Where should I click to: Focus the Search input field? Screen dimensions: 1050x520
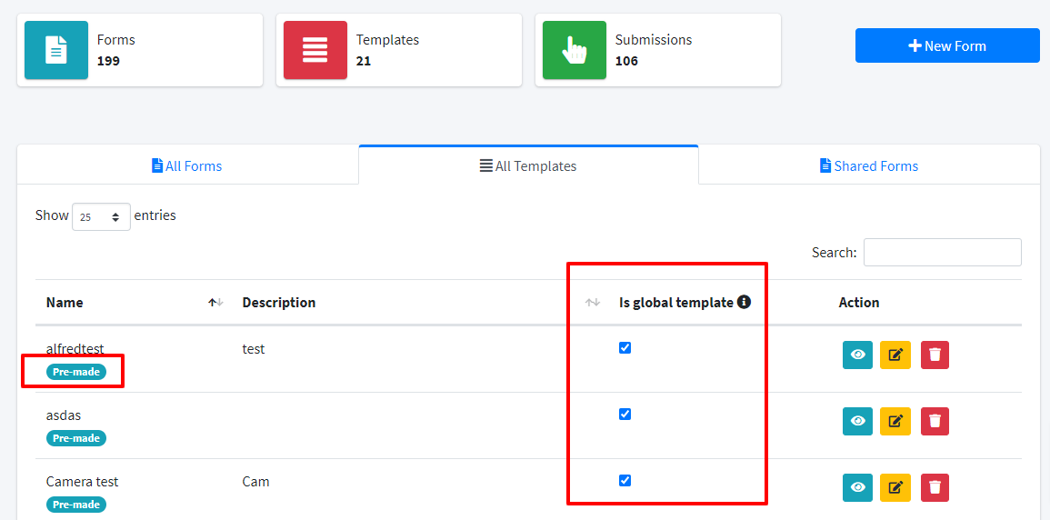[942, 253]
